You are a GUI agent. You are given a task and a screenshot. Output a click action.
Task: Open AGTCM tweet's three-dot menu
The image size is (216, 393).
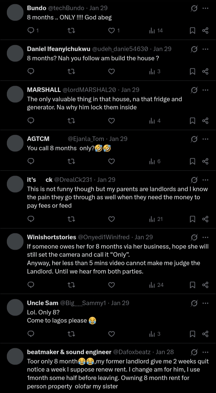tap(205, 139)
